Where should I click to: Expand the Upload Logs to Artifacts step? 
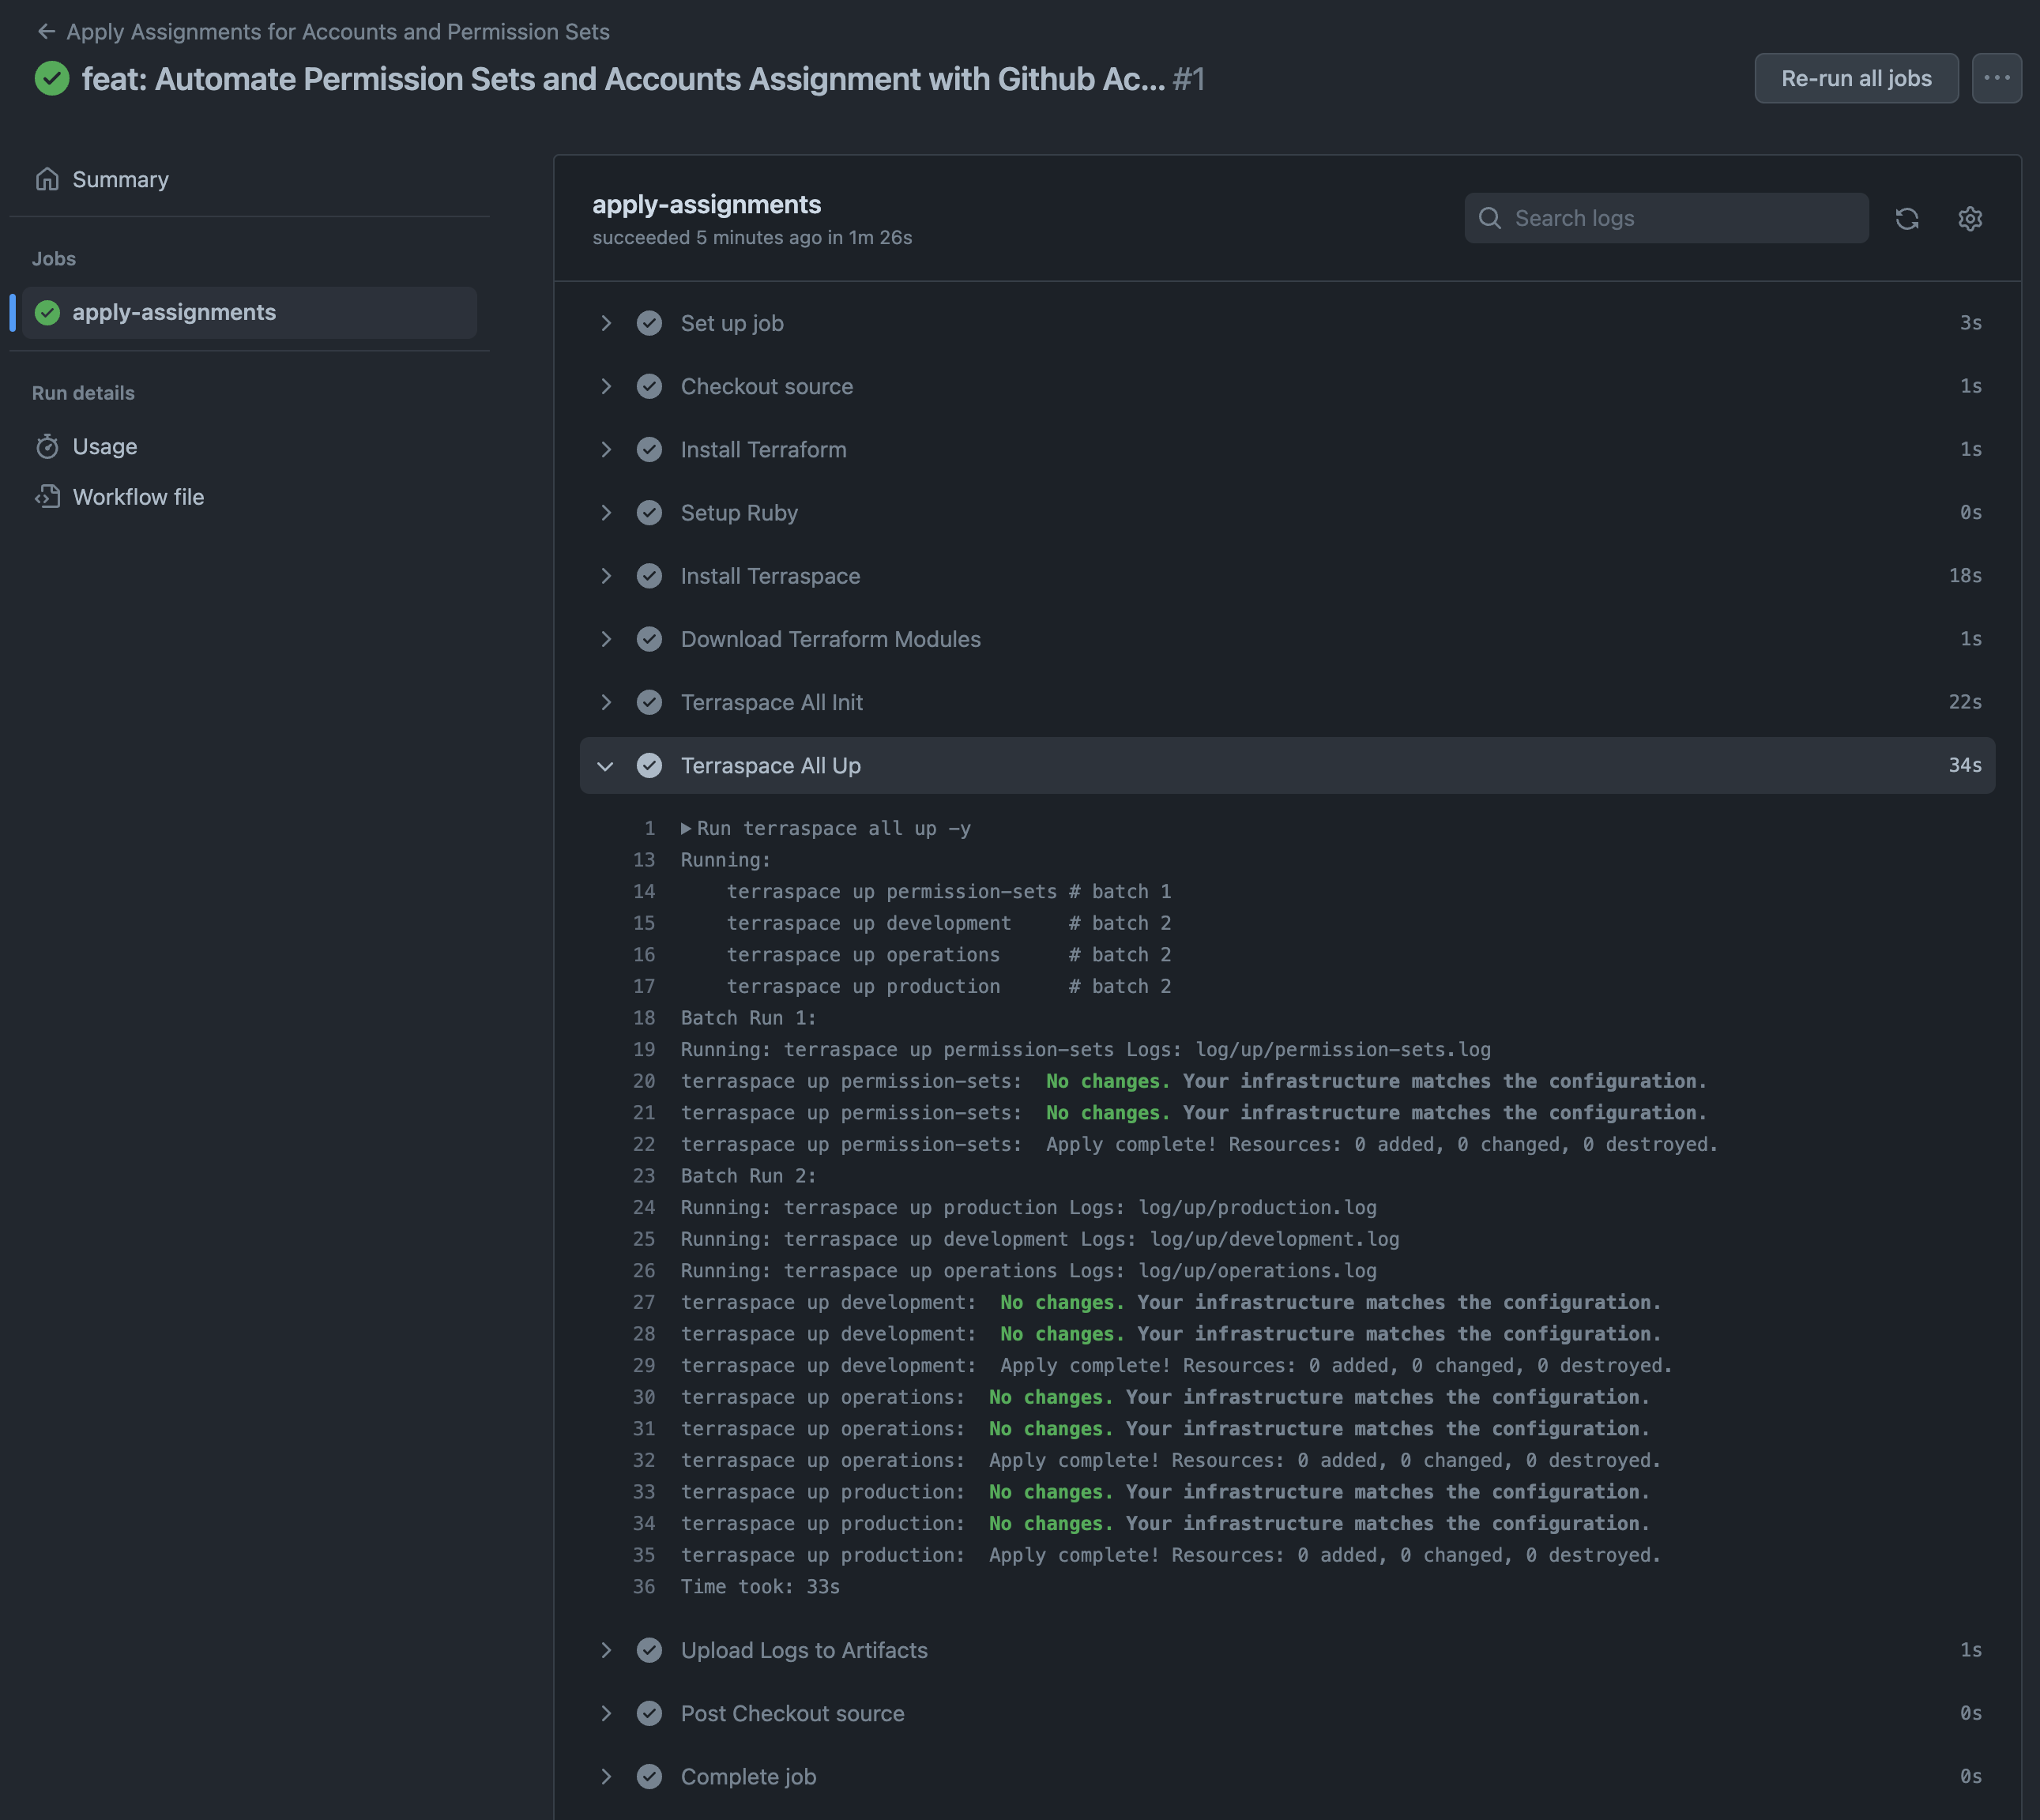pos(605,1650)
